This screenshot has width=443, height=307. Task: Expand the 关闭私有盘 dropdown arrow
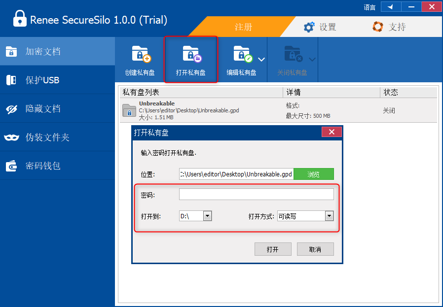pyautogui.click(x=312, y=60)
